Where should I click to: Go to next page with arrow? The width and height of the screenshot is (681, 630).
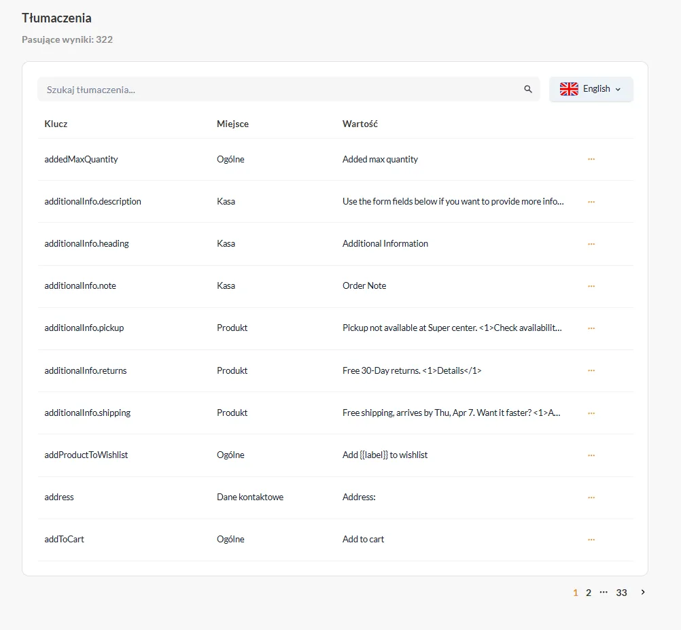[643, 593]
